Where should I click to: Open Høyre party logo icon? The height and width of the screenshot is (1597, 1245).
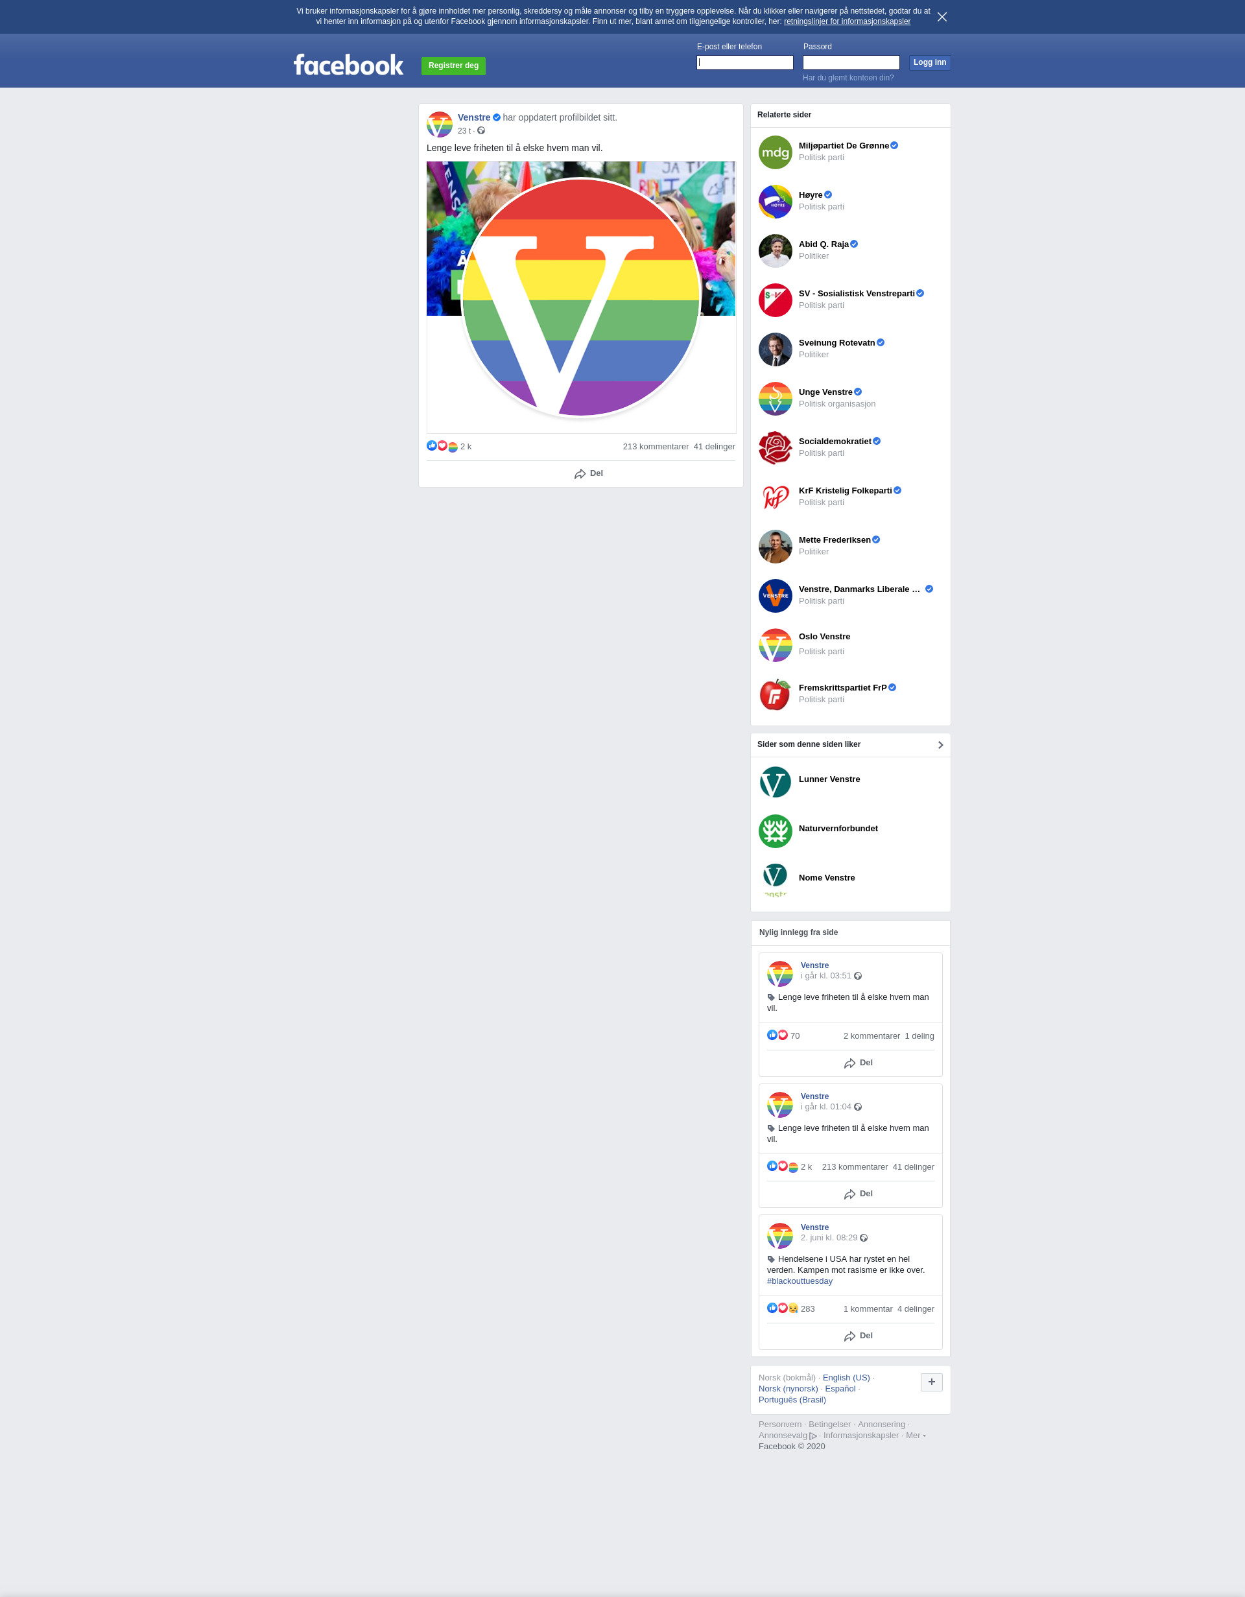775,202
